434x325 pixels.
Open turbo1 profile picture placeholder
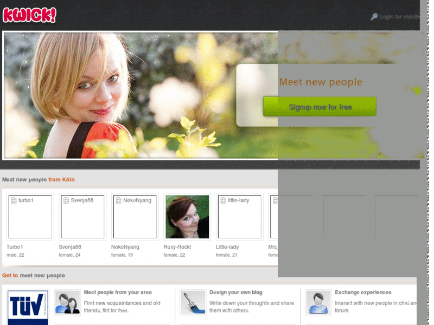[30, 217]
